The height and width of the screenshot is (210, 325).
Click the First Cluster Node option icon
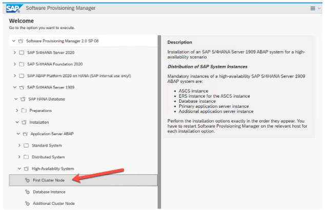click(28, 180)
